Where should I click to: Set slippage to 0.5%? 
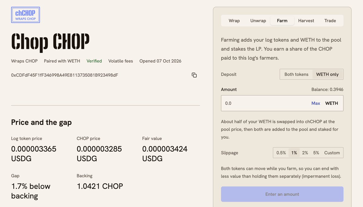[281, 153]
